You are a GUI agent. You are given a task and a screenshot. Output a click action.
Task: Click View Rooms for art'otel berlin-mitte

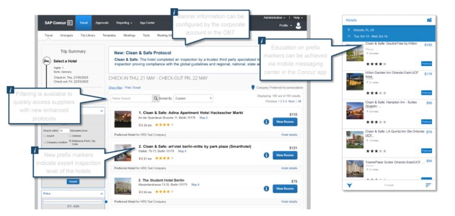285,155
